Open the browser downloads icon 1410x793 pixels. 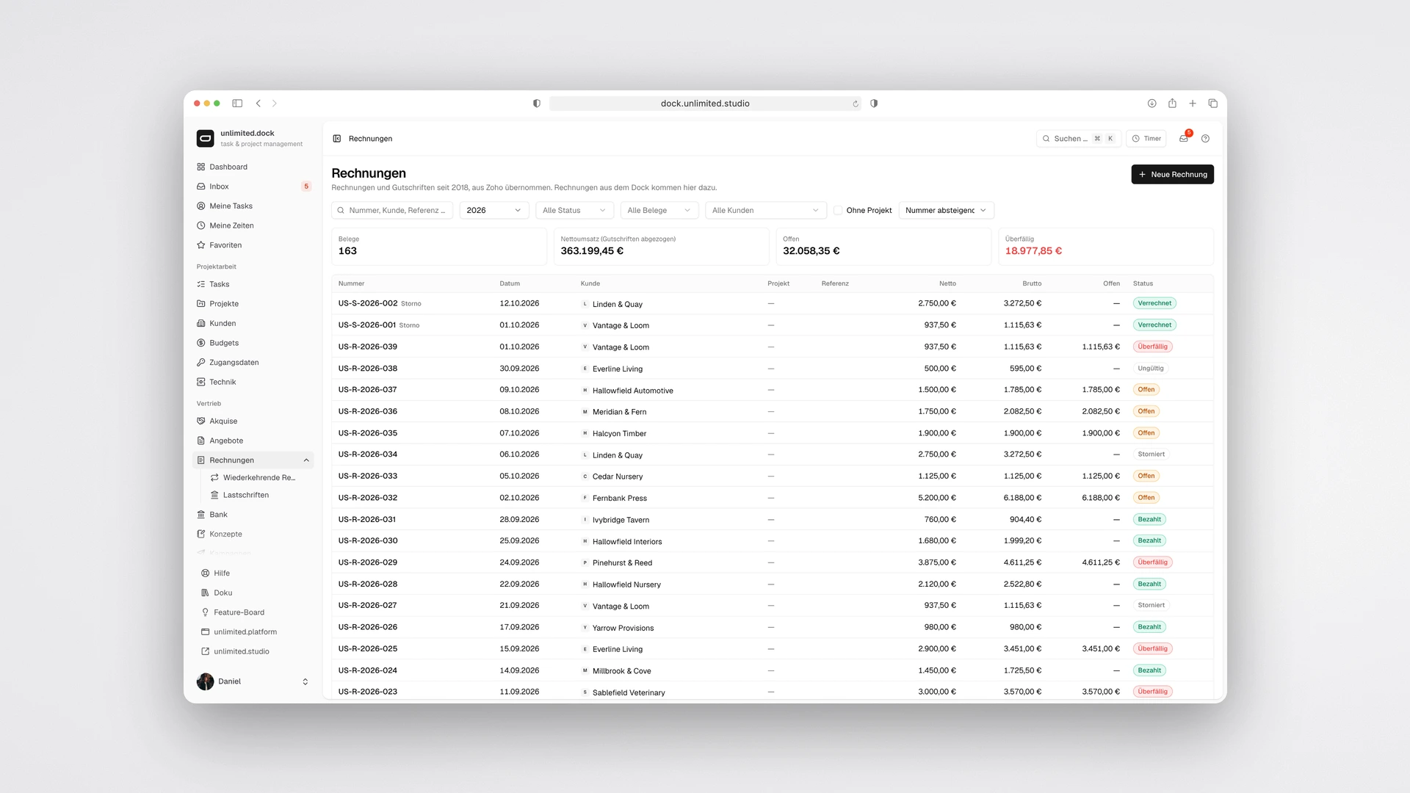[1151, 104]
